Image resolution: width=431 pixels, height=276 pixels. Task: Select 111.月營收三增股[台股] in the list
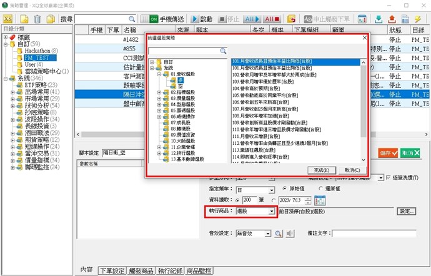pyautogui.click(x=256, y=136)
